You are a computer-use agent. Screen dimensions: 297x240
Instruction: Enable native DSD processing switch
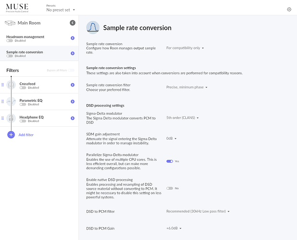169,188
